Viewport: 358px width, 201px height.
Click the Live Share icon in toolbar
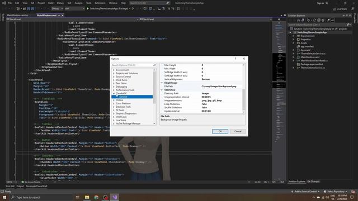[335, 9]
